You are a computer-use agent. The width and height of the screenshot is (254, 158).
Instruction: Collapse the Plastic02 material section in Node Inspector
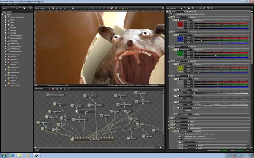174,32
